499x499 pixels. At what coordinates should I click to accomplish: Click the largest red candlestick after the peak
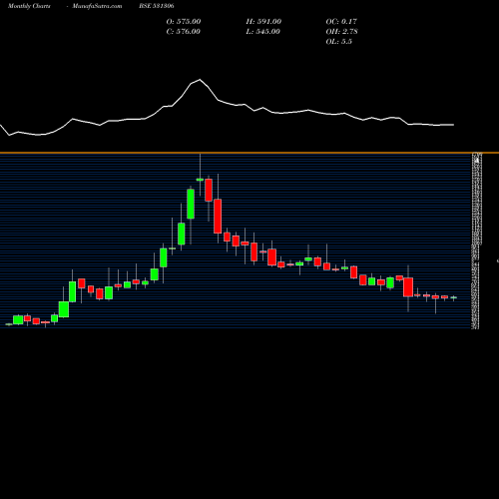pos(218,216)
